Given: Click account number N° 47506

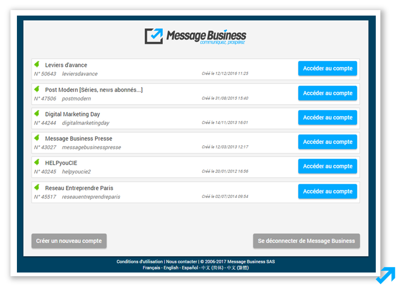Looking at the screenshot, I should [x=45, y=98].
